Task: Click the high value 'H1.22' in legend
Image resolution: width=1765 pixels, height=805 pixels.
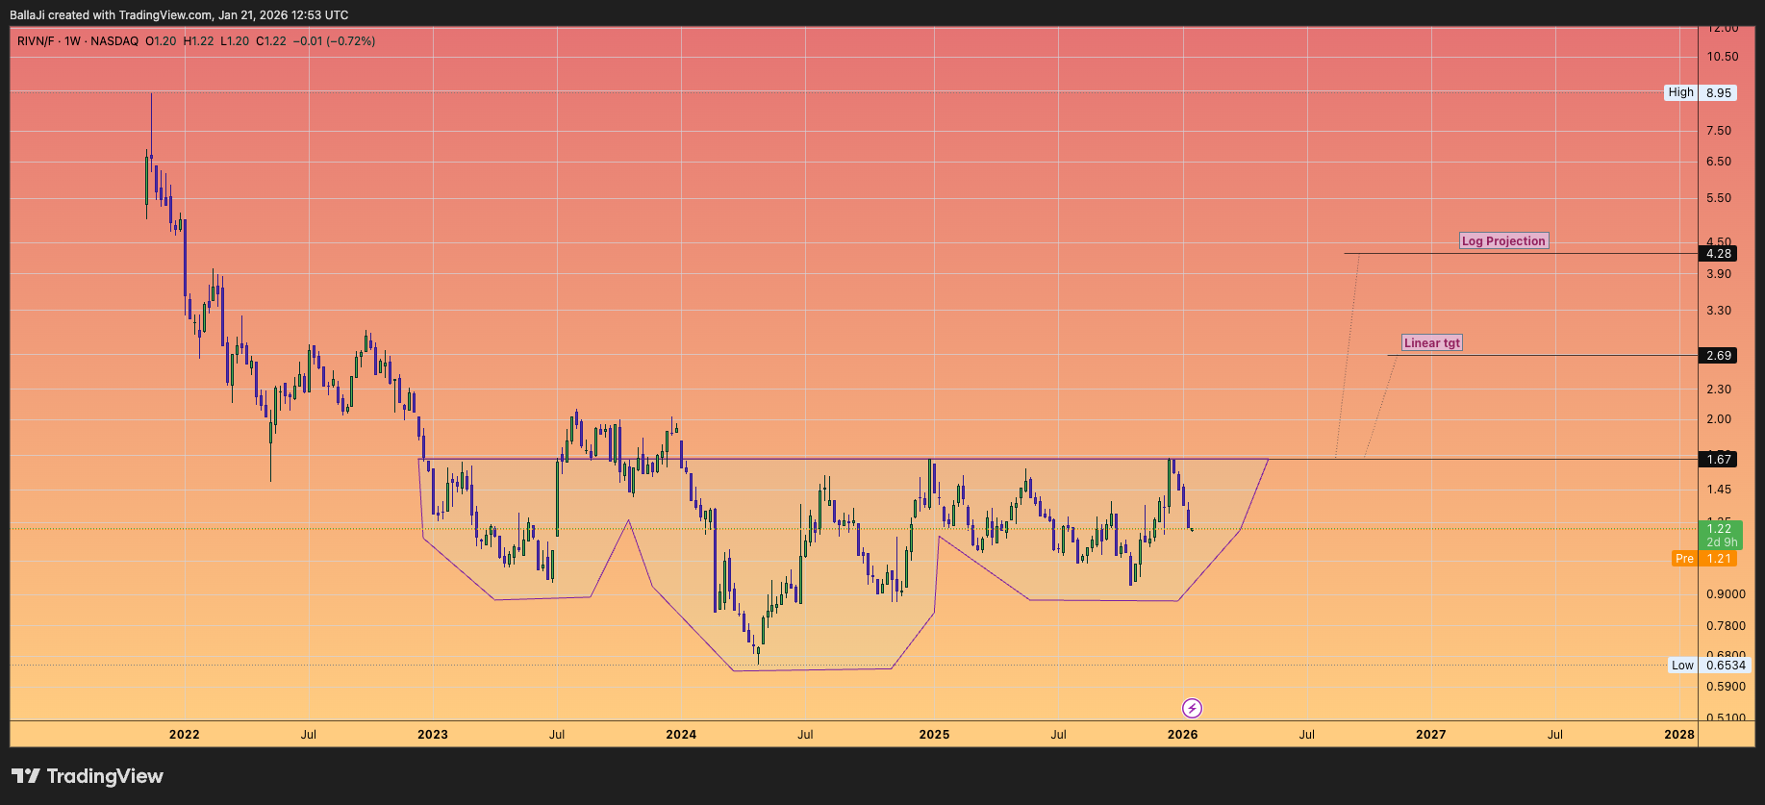Action: 198,41
